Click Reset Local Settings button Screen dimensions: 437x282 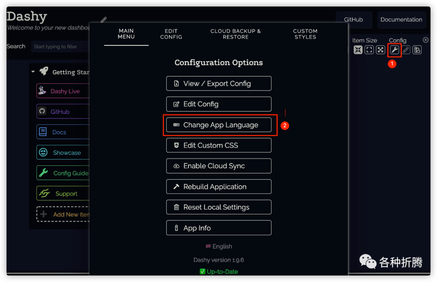[219, 207]
